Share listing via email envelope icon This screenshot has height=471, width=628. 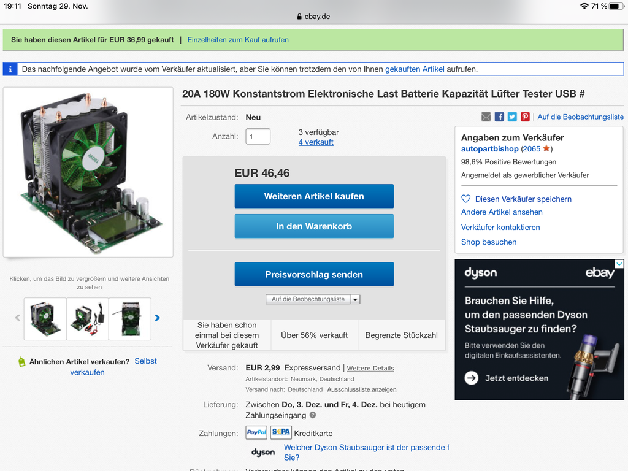(486, 117)
